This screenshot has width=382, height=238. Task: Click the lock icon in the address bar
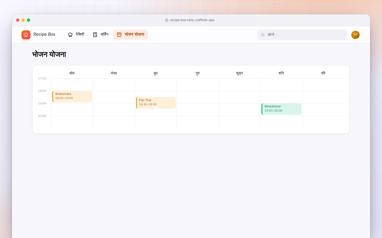[x=167, y=20]
